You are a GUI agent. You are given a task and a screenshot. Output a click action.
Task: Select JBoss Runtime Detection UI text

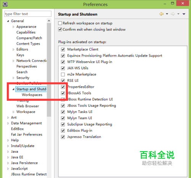tap(90, 99)
